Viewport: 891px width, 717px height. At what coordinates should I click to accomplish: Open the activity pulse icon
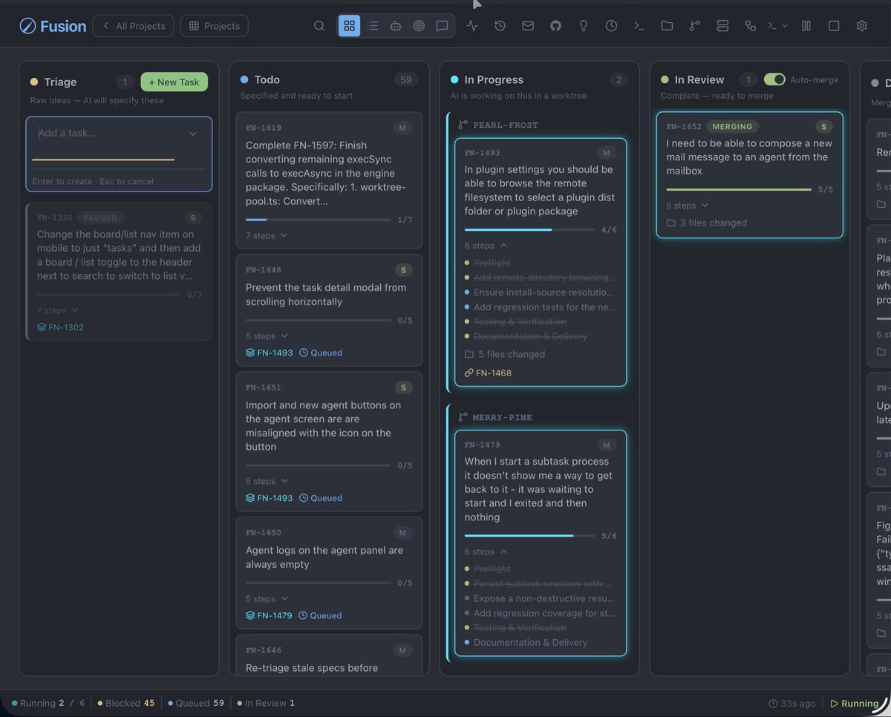pyautogui.click(x=472, y=26)
